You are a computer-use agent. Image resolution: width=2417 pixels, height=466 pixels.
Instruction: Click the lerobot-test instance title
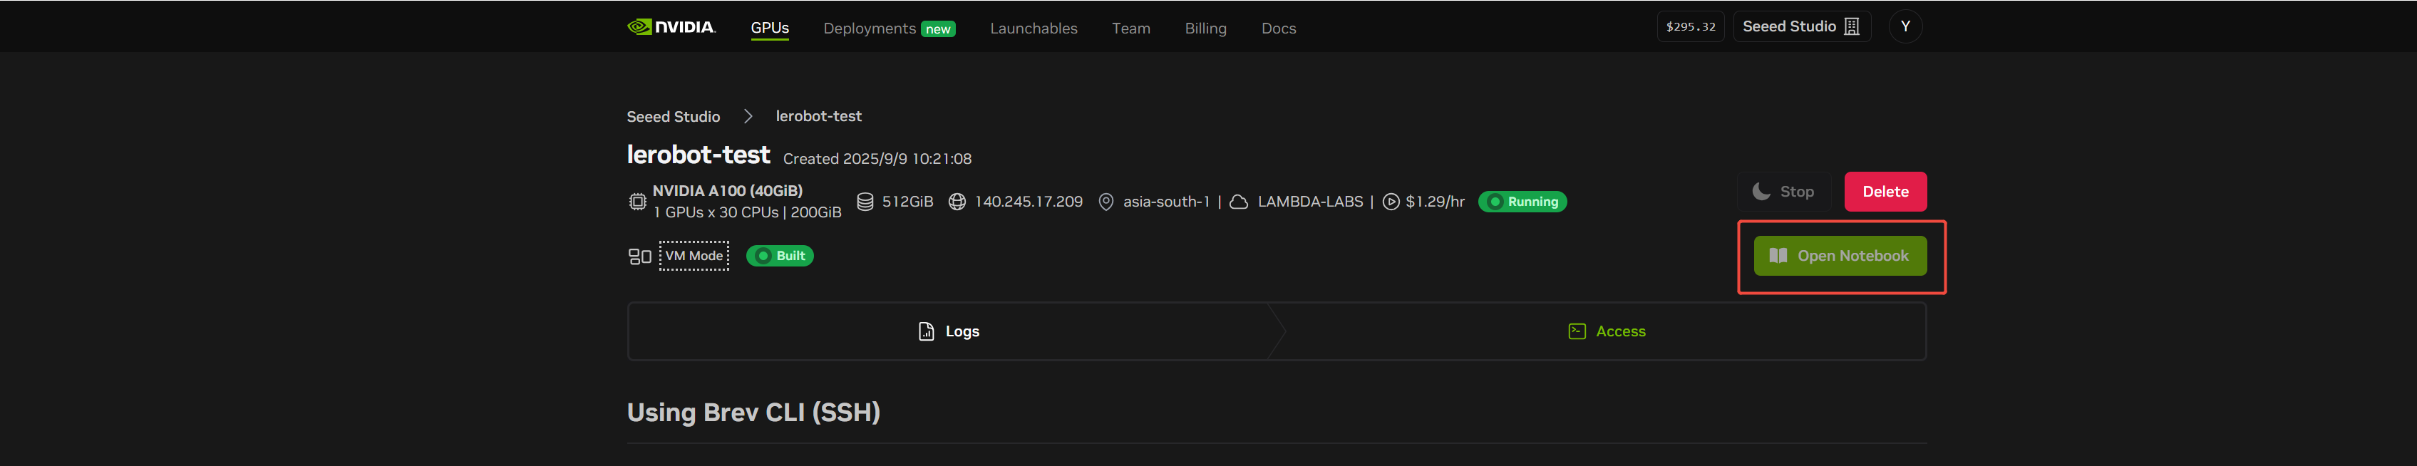pyautogui.click(x=698, y=155)
